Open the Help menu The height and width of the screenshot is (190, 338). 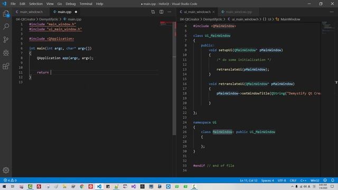click(99, 4)
